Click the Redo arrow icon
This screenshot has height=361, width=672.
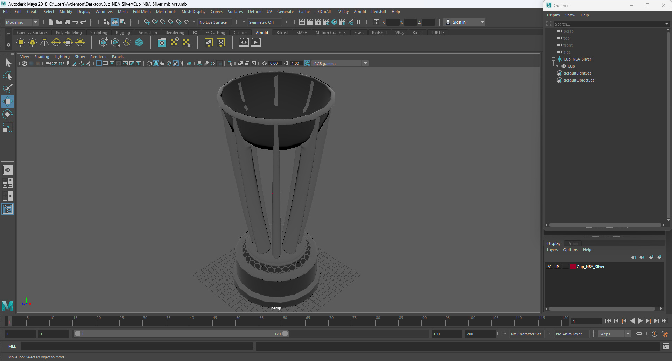click(83, 22)
